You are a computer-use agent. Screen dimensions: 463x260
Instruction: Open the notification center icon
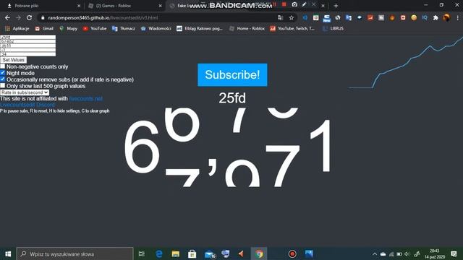[x=454, y=253]
